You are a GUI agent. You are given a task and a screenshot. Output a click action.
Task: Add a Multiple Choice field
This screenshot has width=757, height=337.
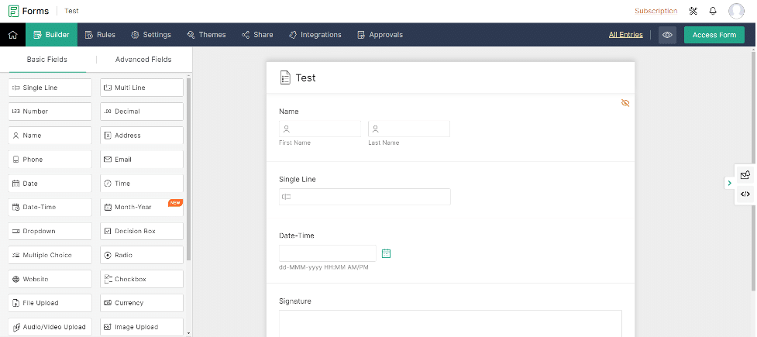[50, 255]
